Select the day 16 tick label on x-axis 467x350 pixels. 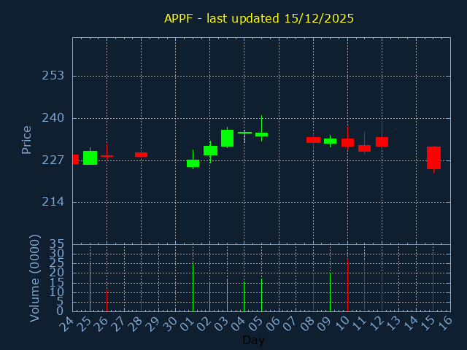445,322
